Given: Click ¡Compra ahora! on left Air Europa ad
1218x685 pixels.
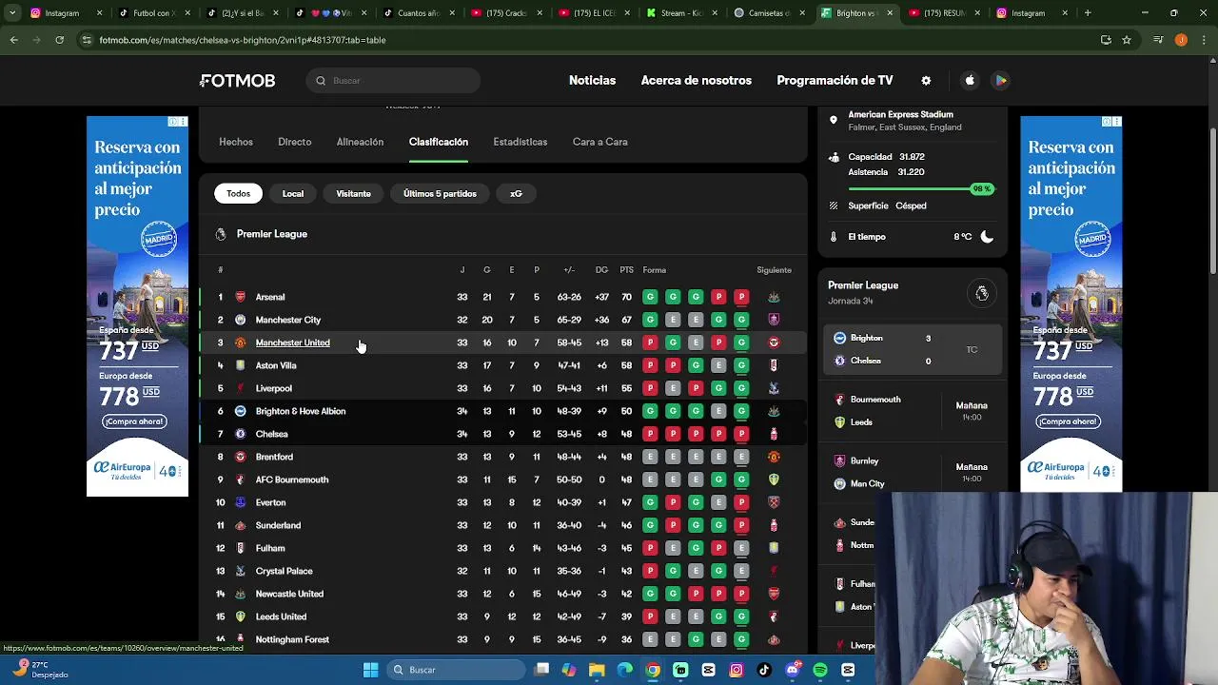Looking at the screenshot, I should [x=134, y=421].
